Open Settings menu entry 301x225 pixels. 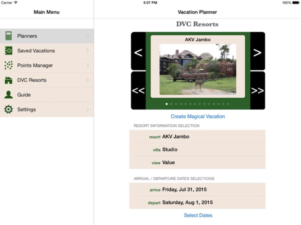pos(47,109)
